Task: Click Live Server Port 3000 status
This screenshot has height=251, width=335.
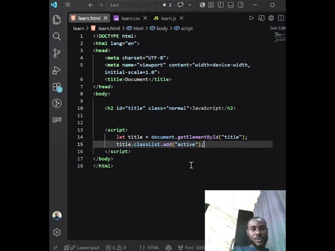Action: click(191, 247)
